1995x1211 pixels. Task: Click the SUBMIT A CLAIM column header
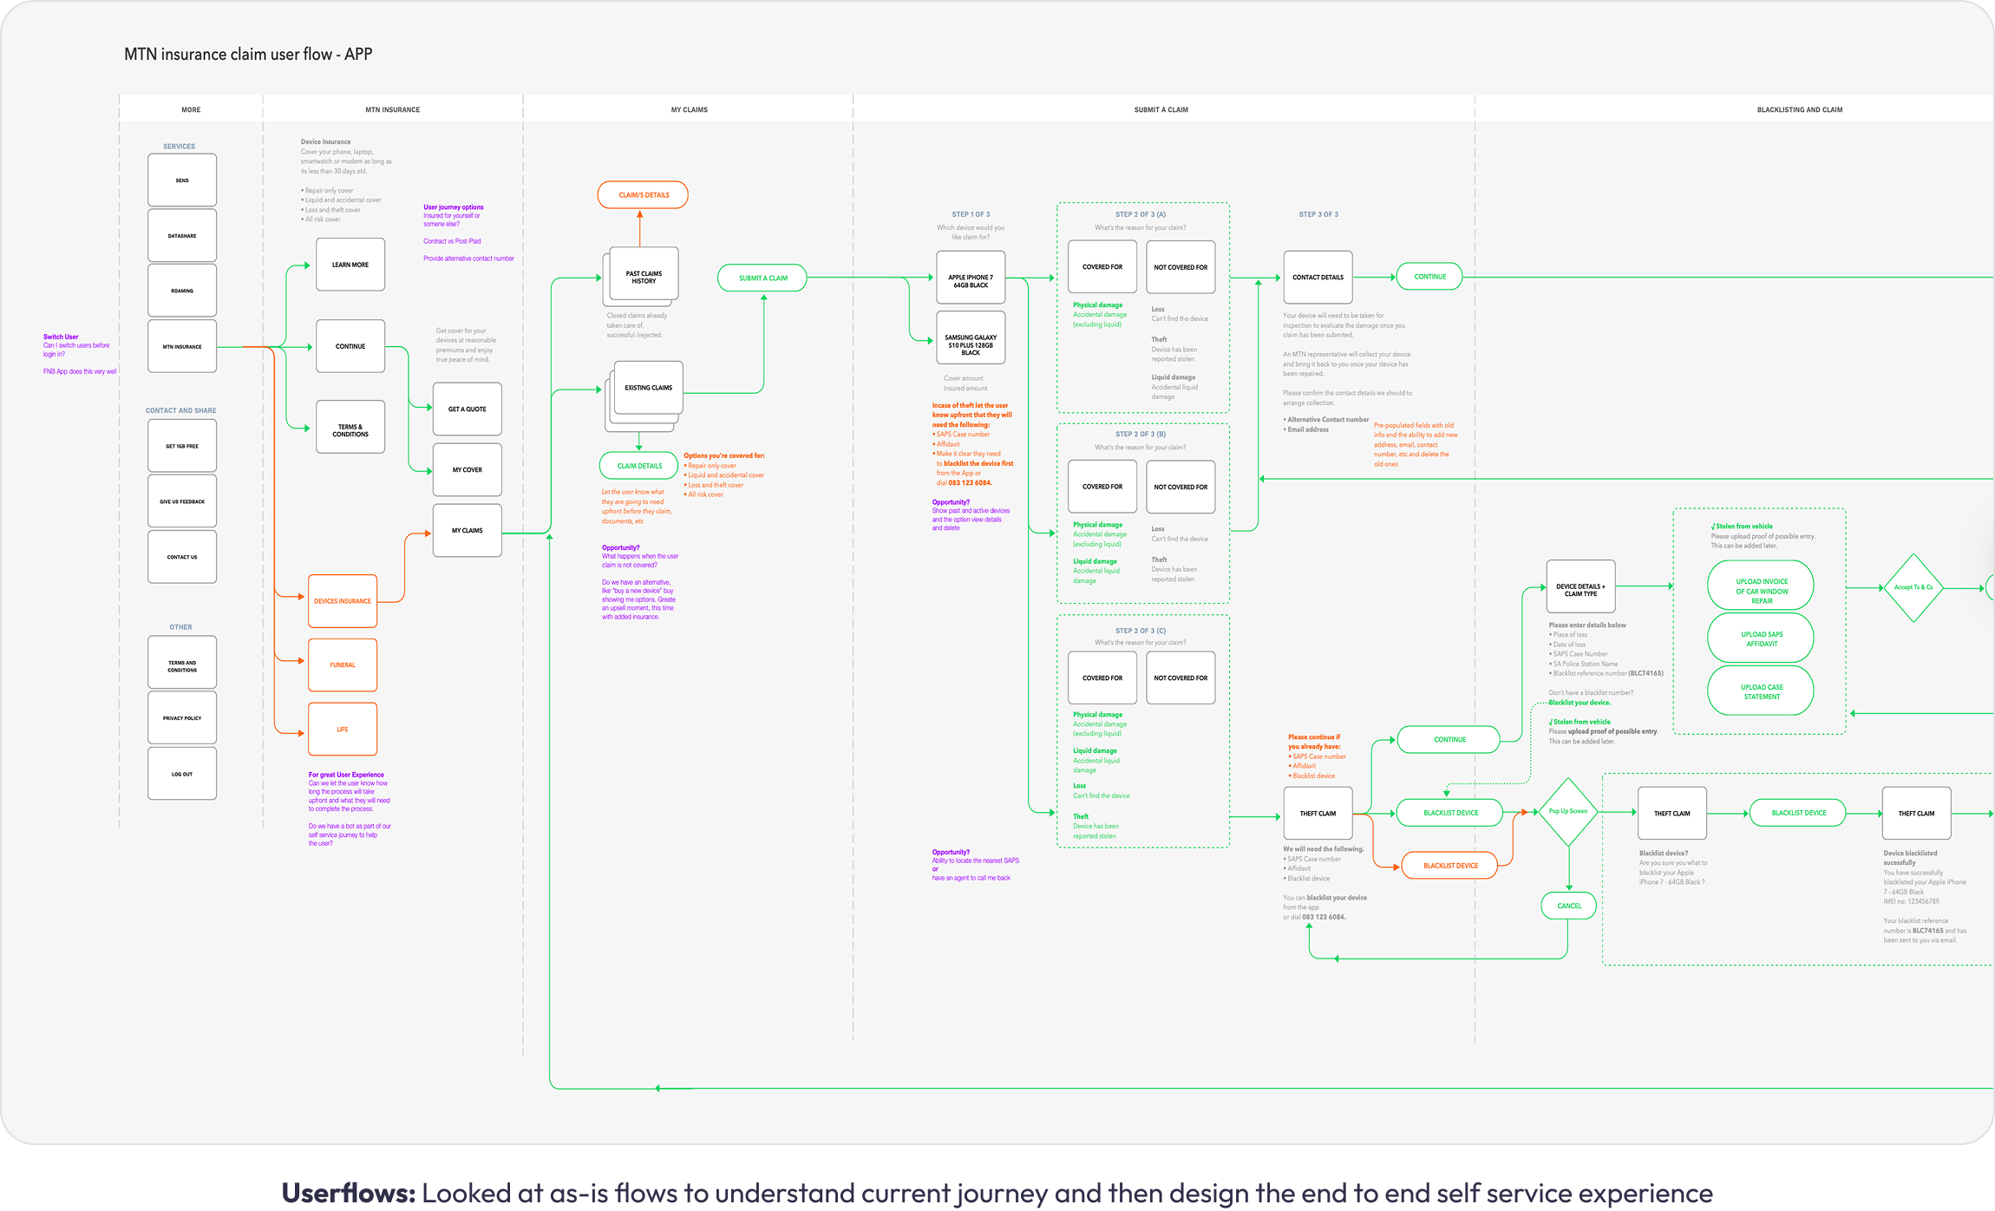pos(1161,110)
